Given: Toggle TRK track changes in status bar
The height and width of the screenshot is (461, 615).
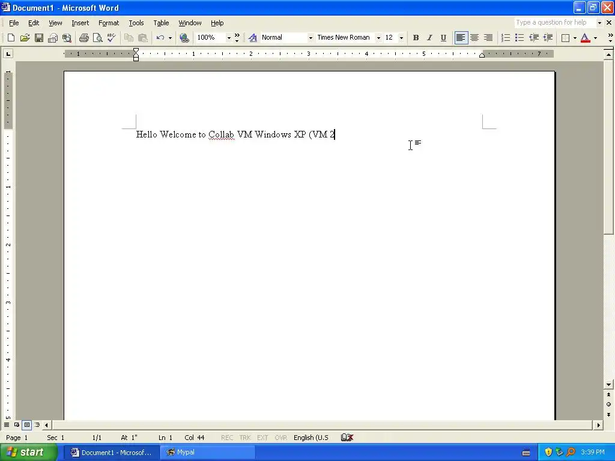Looking at the screenshot, I should click(245, 438).
